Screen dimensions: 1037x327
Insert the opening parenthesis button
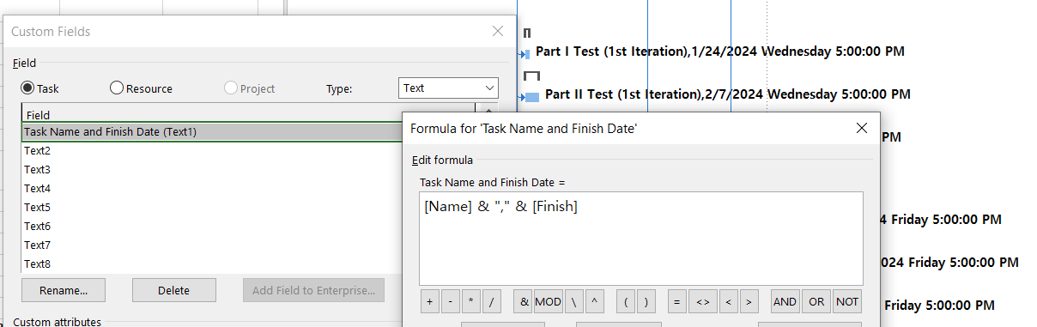click(x=626, y=302)
